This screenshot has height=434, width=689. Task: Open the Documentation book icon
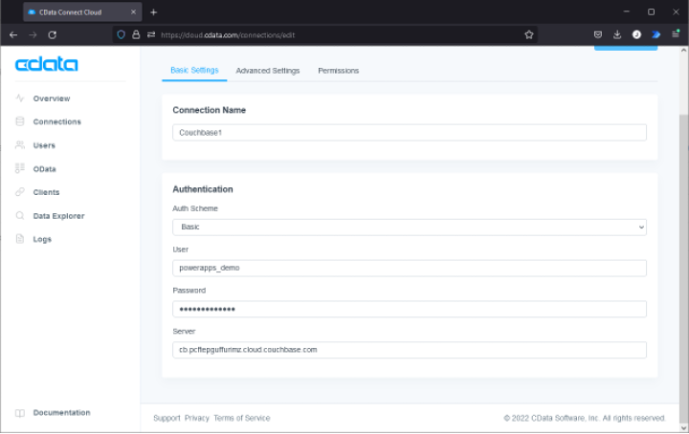tap(20, 413)
